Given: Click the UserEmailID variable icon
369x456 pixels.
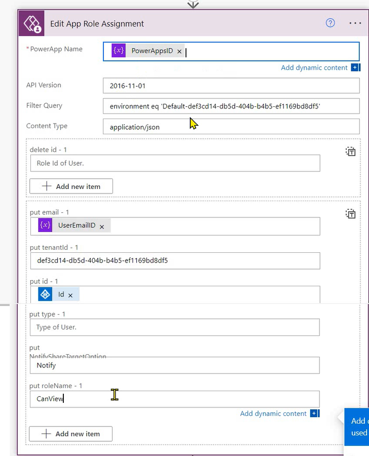Looking at the screenshot, I should (x=45, y=225).
